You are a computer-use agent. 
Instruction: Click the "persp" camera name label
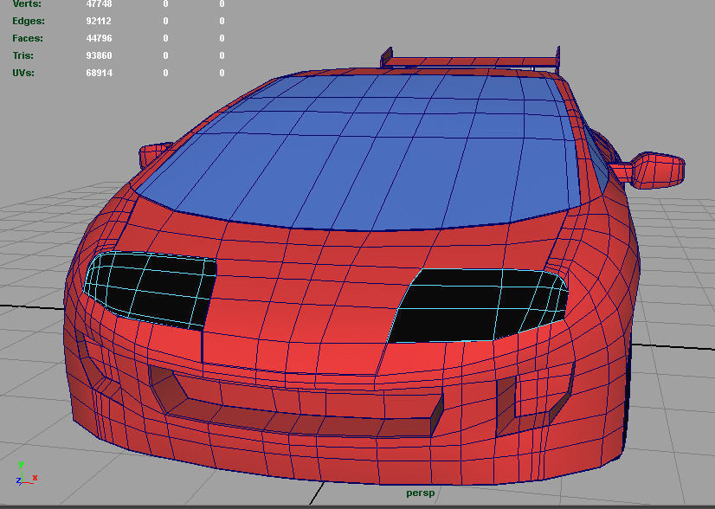(421, 493)
